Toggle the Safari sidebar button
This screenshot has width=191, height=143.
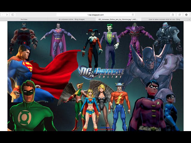13,15
